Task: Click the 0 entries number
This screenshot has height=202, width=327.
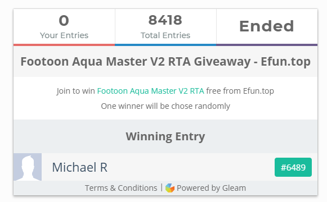Action: click(x=64, y=21)
